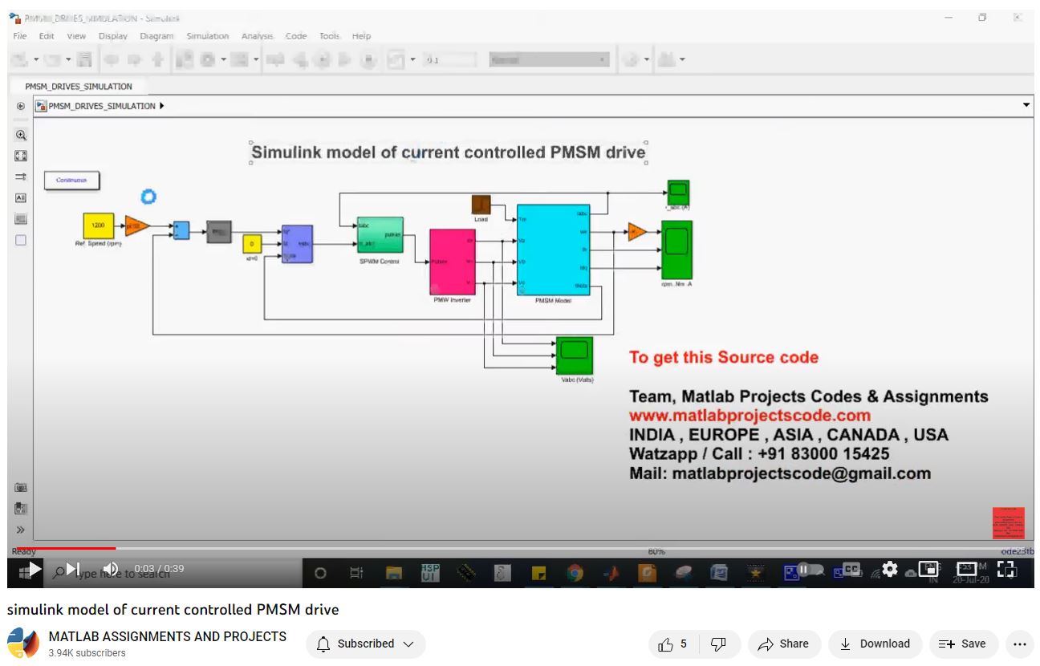1040x666 pixels.
Task: Toggle closed captions CC button
Action: [851, 569]
